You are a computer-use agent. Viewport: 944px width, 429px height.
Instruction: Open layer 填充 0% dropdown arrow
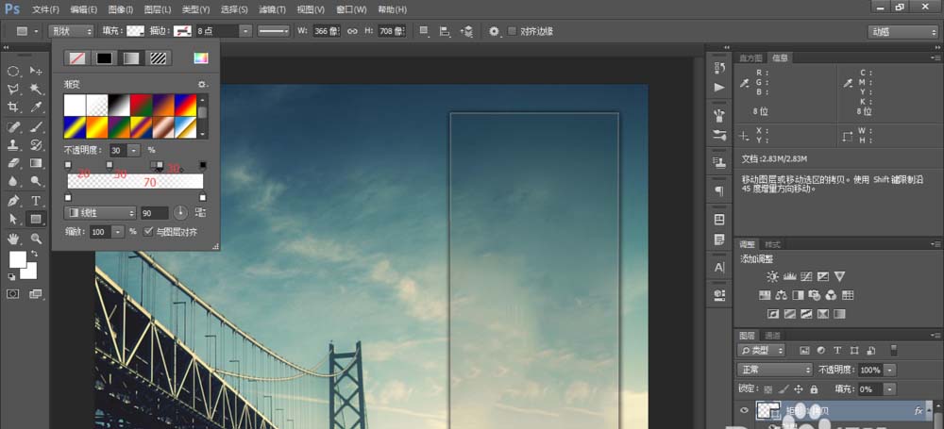pyautogui.click(x=889, y=389)
